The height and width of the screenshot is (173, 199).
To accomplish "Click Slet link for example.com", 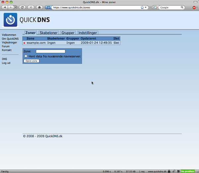I will point(116,43).
